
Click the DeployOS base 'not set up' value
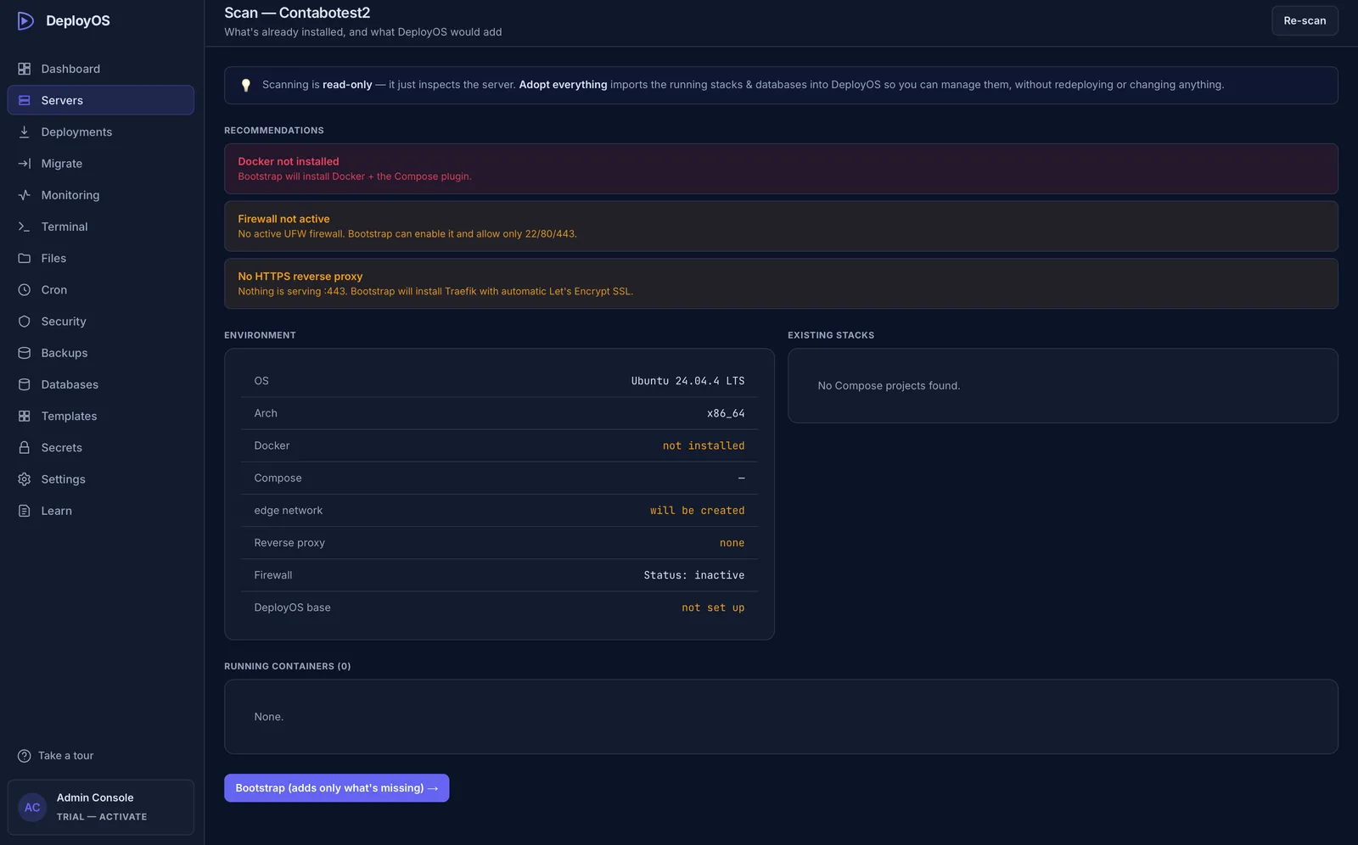click(x=713, y=607)
